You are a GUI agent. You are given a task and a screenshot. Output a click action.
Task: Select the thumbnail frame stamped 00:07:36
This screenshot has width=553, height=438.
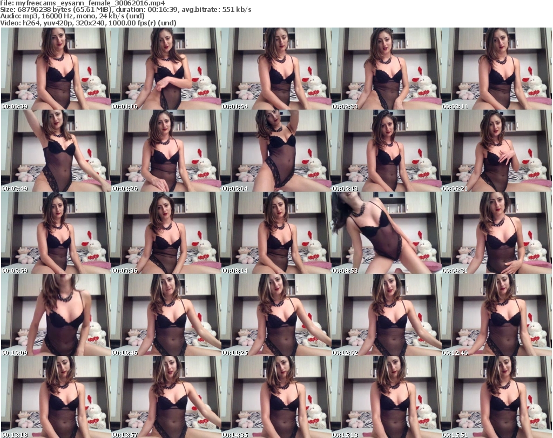(x=166, y=233)
